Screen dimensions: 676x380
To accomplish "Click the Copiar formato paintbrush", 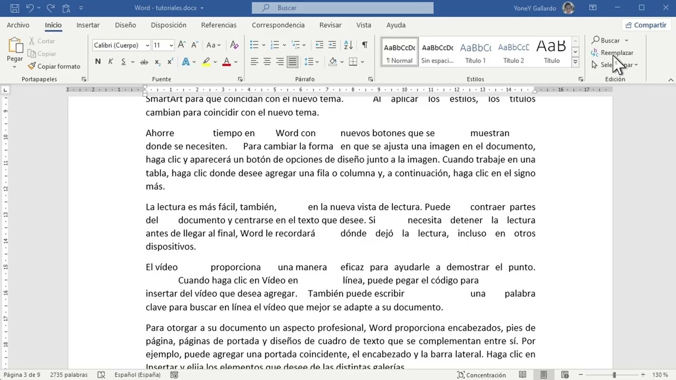I will pyautogui.click(x=54, y=66).
